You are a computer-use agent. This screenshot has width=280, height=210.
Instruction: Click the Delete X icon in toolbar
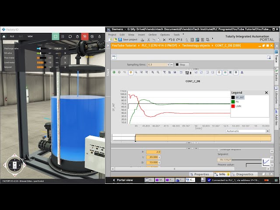click(164, 40)
